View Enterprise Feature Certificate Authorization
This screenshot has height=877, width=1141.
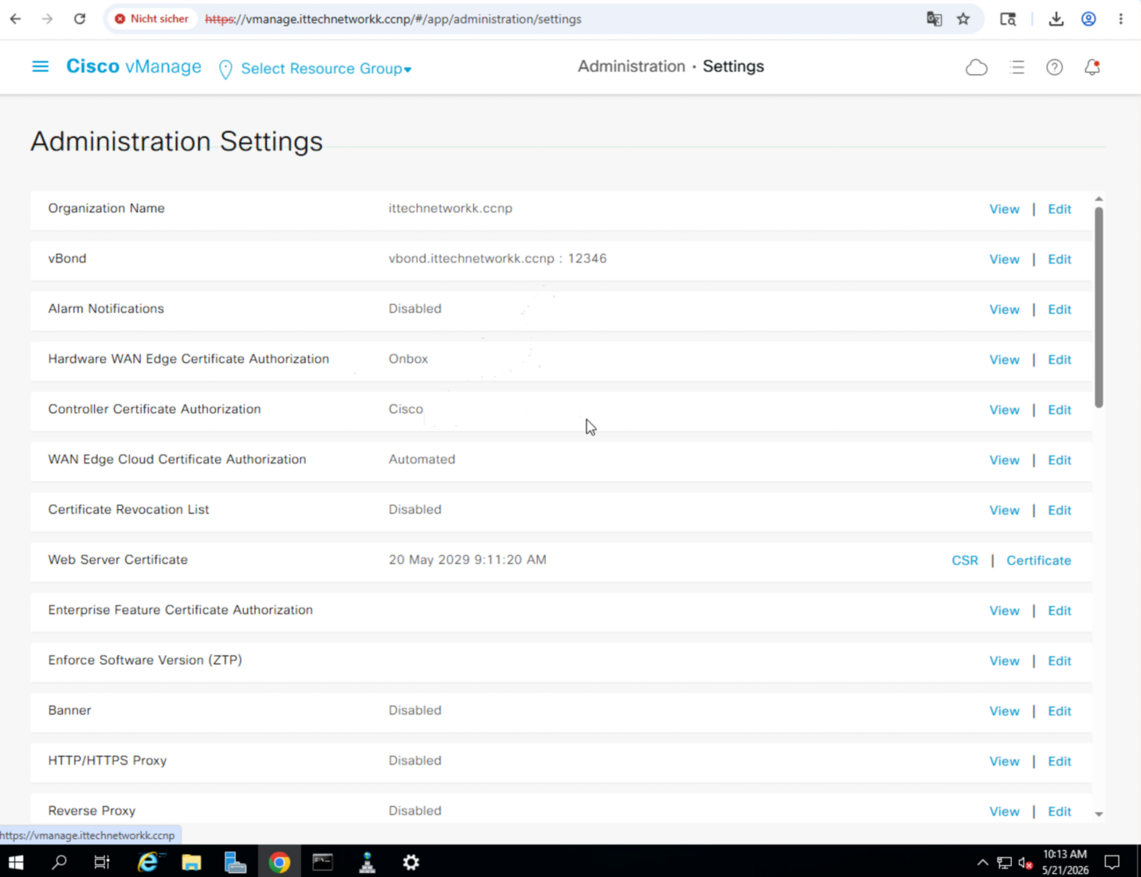point(1004,611)
